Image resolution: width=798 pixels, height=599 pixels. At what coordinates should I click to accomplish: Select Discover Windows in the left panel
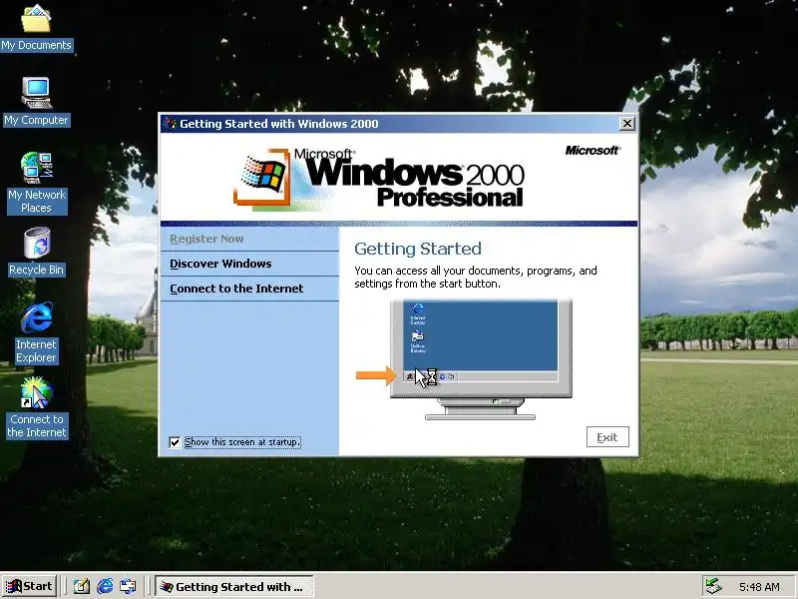point(249,264)
